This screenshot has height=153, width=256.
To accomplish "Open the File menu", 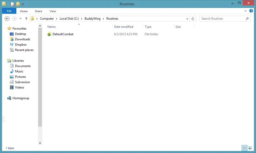I will [x=9, y=11].
